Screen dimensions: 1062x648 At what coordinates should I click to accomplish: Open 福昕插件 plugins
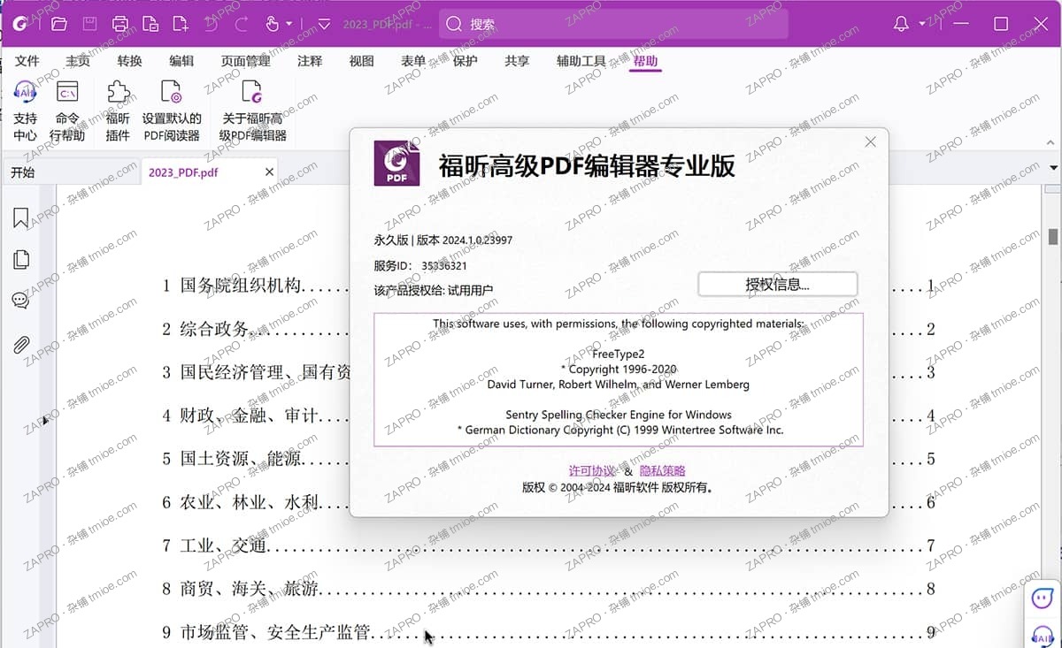pyautogui.click(x=118, y=111)
